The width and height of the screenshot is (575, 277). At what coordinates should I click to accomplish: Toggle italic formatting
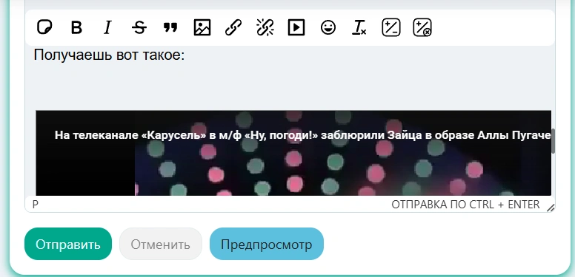coord(107,27)
